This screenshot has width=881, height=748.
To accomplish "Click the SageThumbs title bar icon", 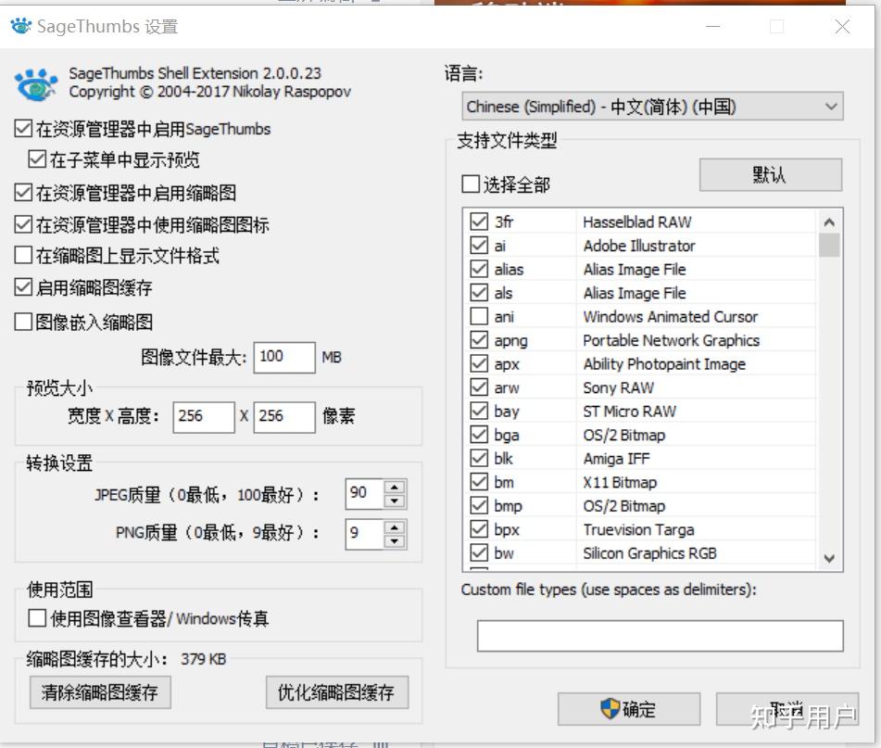I will click(20, 27).
